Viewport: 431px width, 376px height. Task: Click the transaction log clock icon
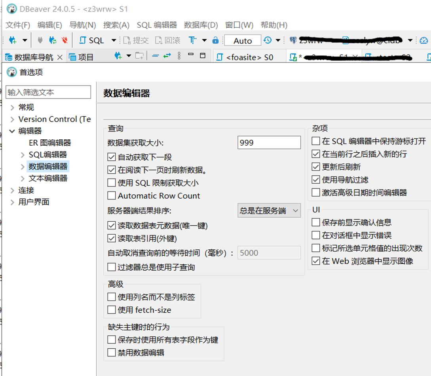point(268,40)
